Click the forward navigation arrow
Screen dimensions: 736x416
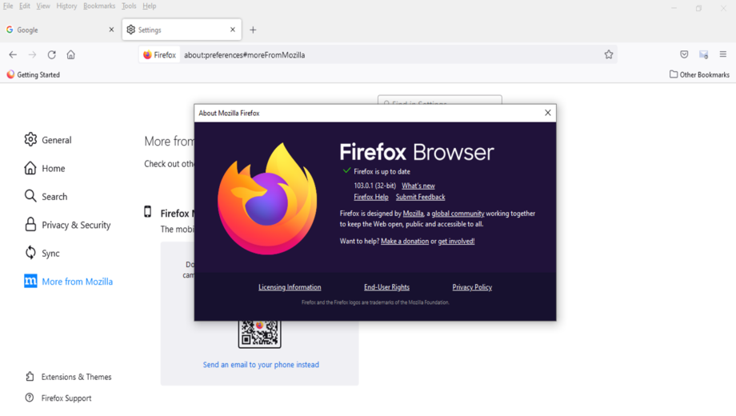click(32, 55)
